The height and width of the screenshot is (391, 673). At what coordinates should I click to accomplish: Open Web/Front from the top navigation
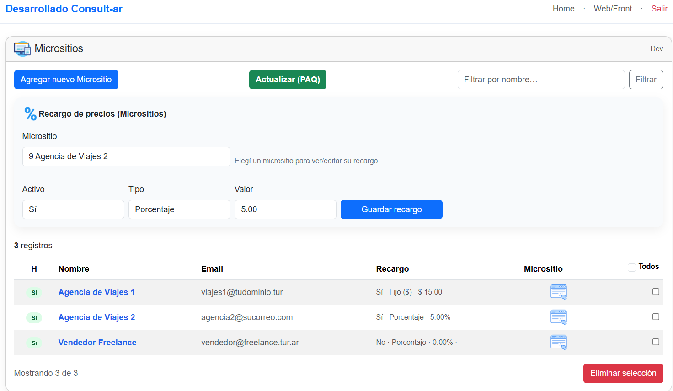point(613,9)
